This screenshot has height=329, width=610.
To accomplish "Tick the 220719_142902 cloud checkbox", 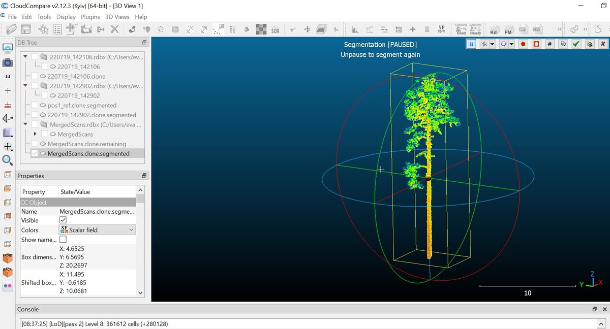I will [45, 95].
